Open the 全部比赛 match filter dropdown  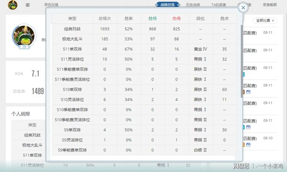pos(265,20)
